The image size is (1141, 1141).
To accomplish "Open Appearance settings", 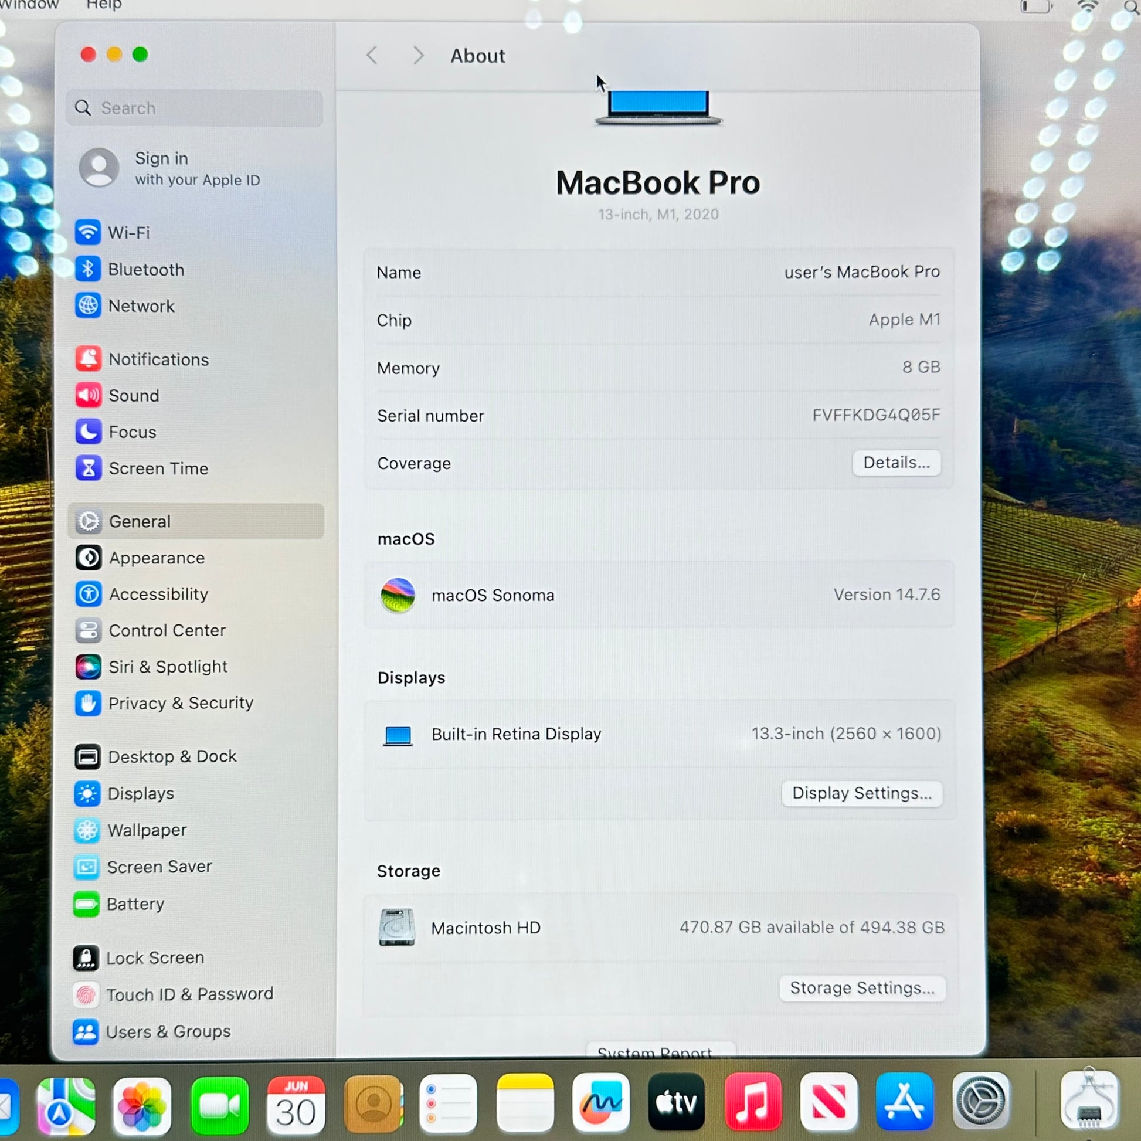I will 140,558.
